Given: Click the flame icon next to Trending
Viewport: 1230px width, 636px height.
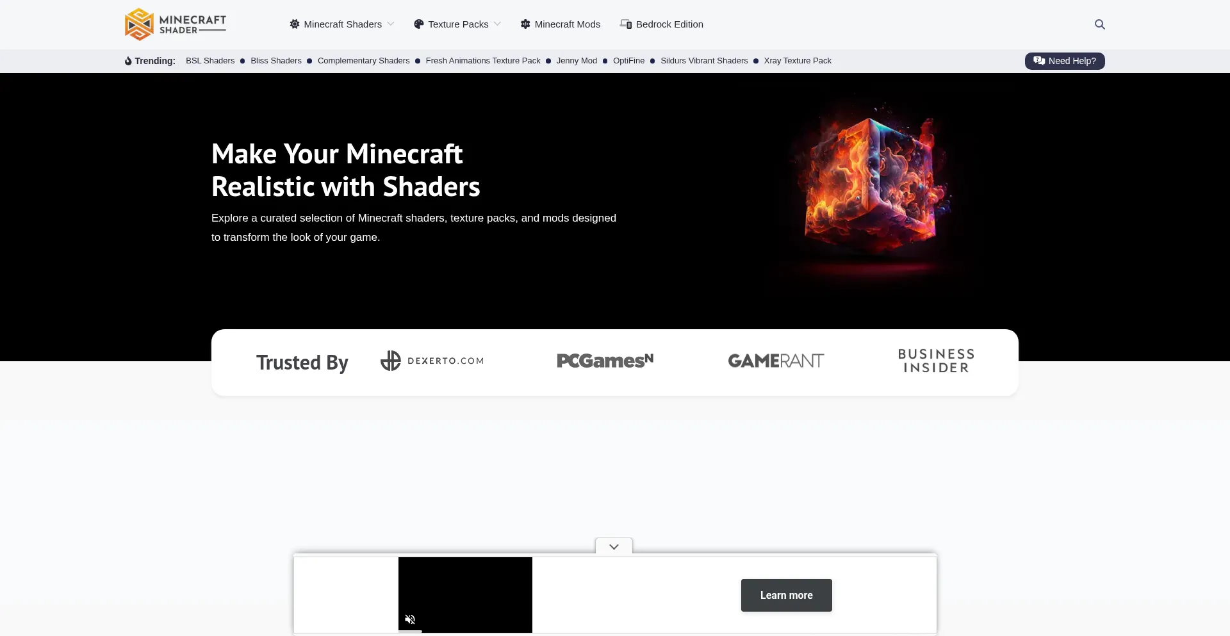Looking at the screenshot, I should click(127, 61).
